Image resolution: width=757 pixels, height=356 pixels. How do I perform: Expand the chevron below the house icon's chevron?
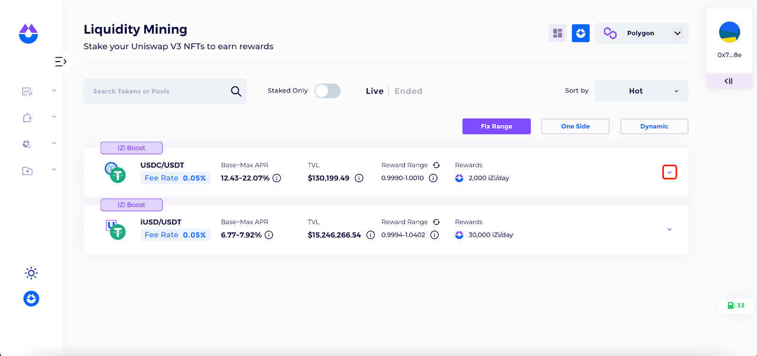[x=54, y=143]
